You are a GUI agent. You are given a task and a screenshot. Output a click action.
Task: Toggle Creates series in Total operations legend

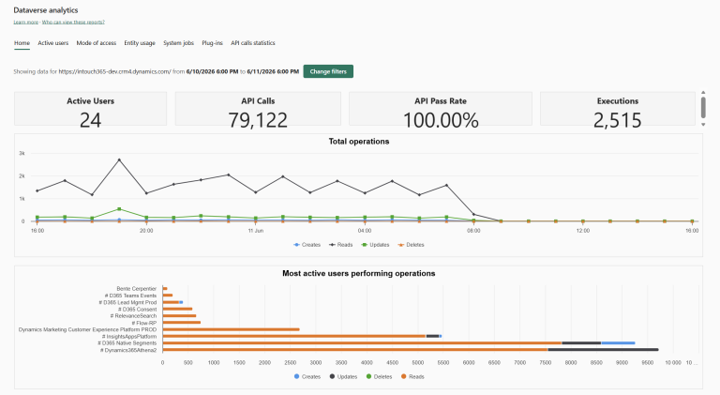(x=307, y=245)
